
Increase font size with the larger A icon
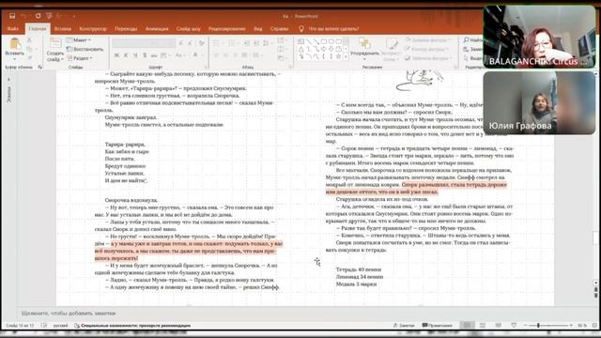(181, 43)
